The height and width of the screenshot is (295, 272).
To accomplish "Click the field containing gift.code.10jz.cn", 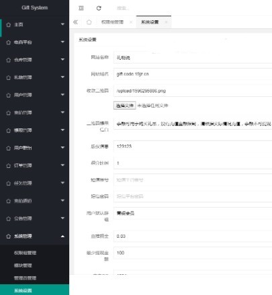I will point(193,74).
